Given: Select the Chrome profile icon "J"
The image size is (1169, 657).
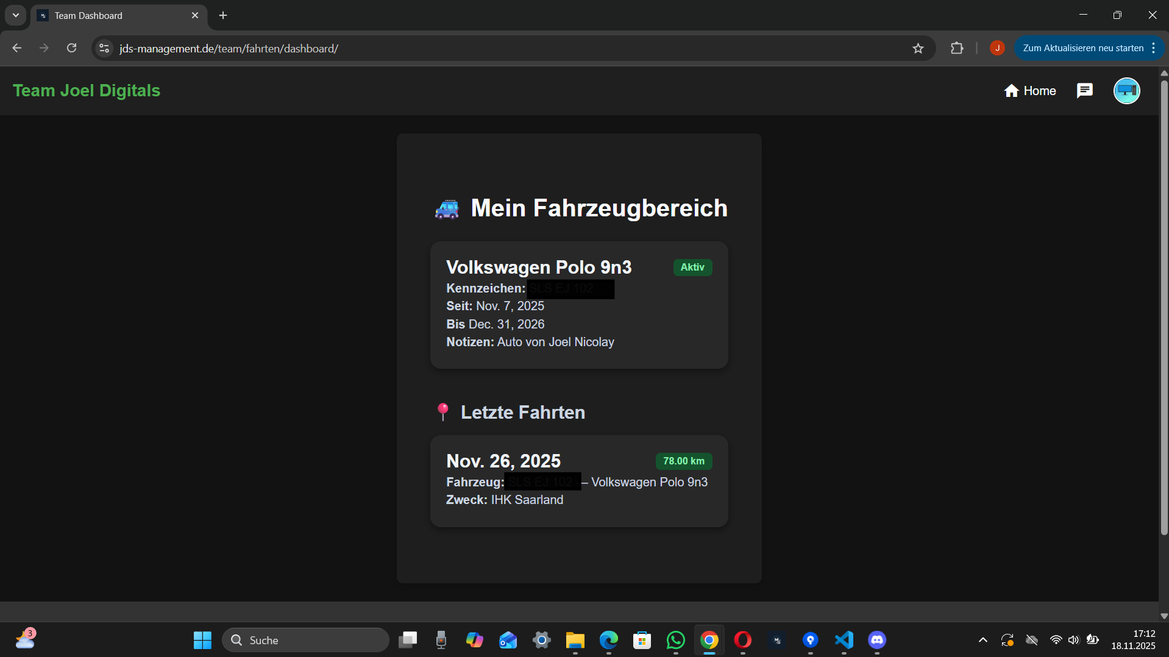Looking at the screenshot, I should click(x=997, y=48).
